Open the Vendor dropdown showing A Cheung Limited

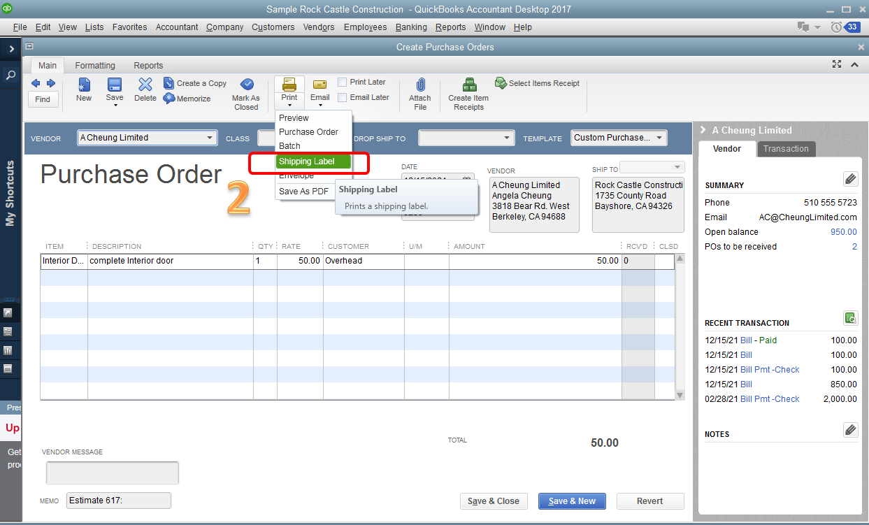tap(209, 138)
